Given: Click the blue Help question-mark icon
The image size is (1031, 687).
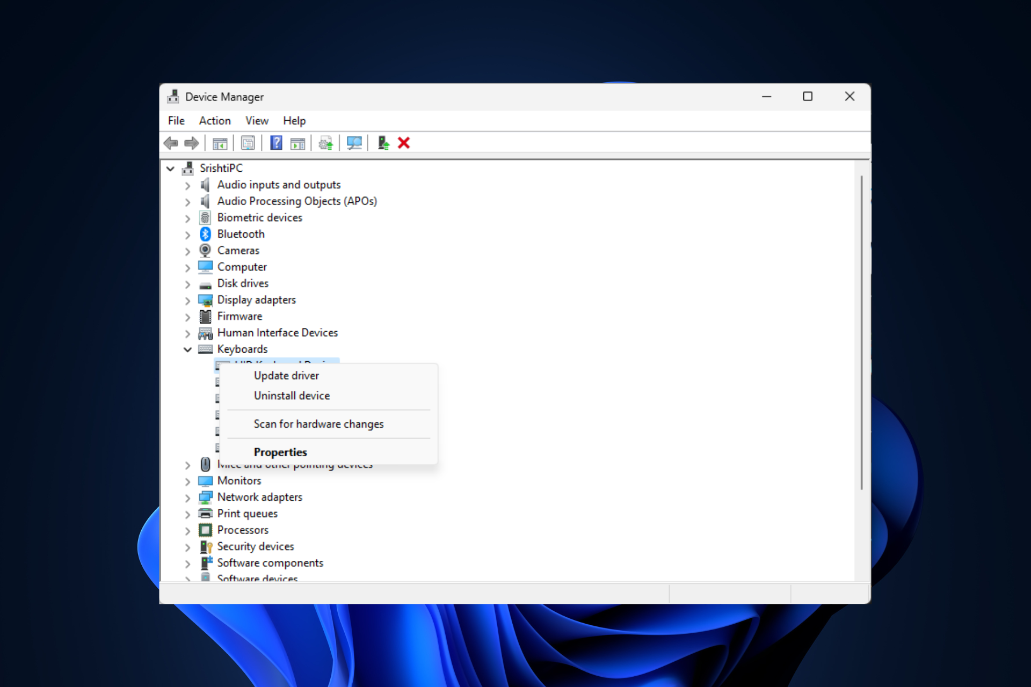Looking at the screenshot, I should tap(276, 143).
